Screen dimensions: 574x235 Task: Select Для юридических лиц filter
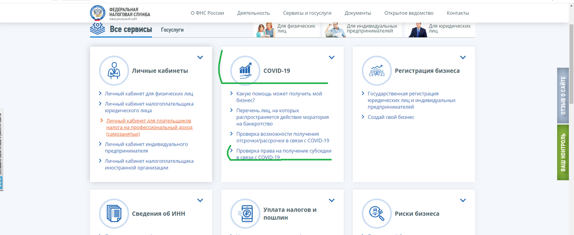click(x=440, y=30)
